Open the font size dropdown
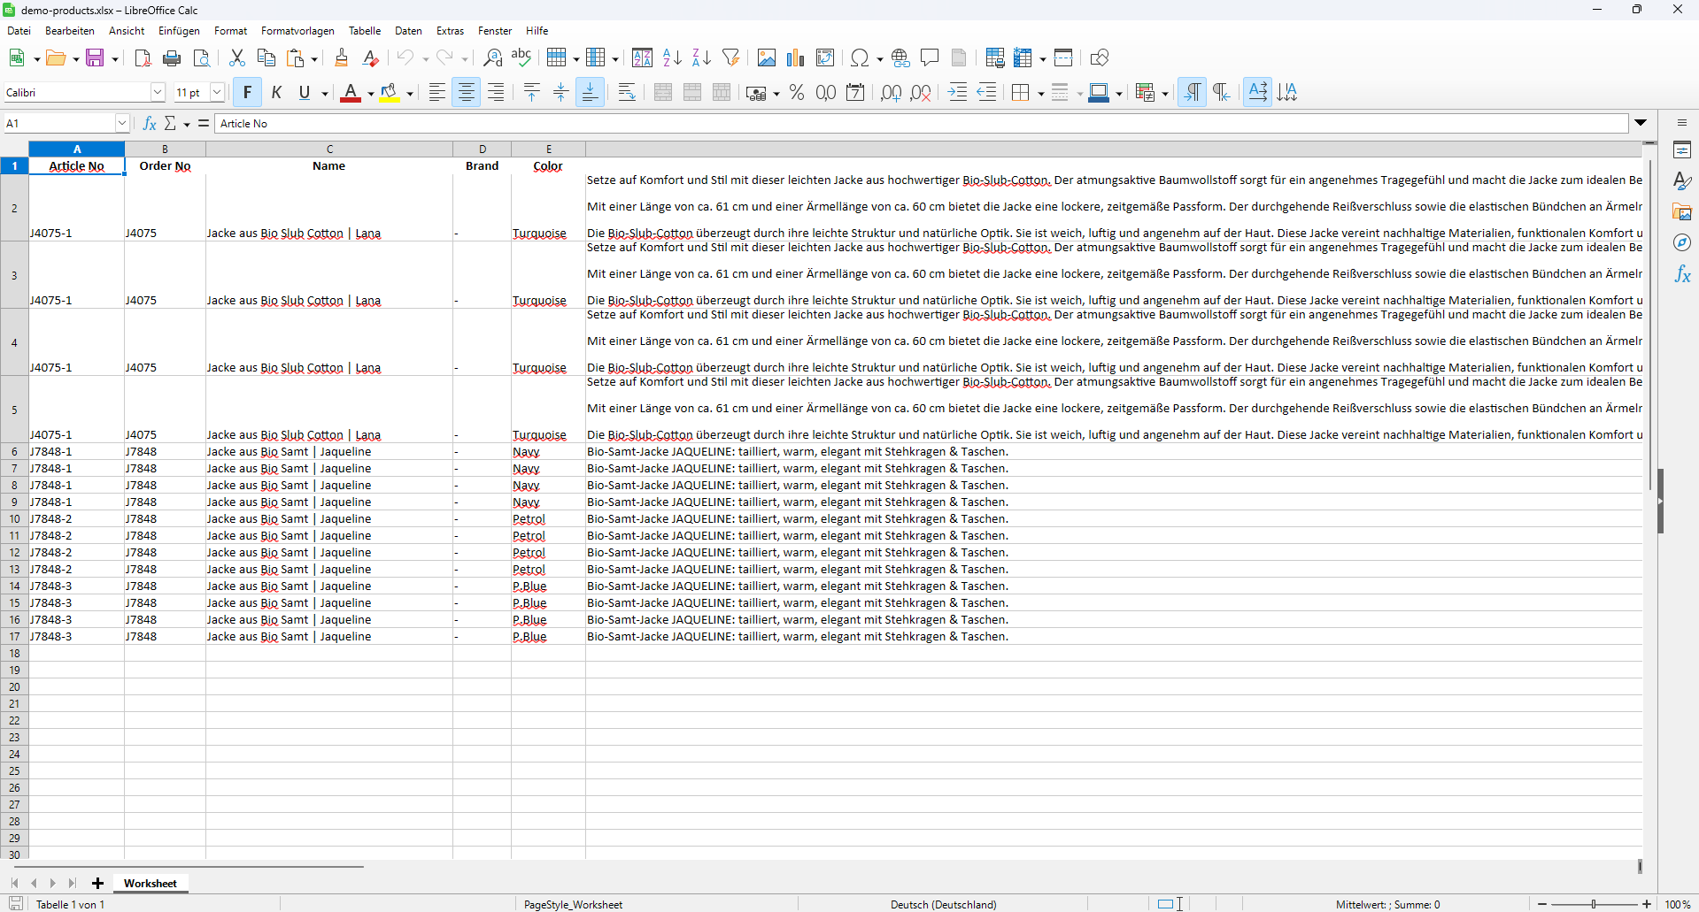The image size is (1699, 912). [x=217, y=92]
